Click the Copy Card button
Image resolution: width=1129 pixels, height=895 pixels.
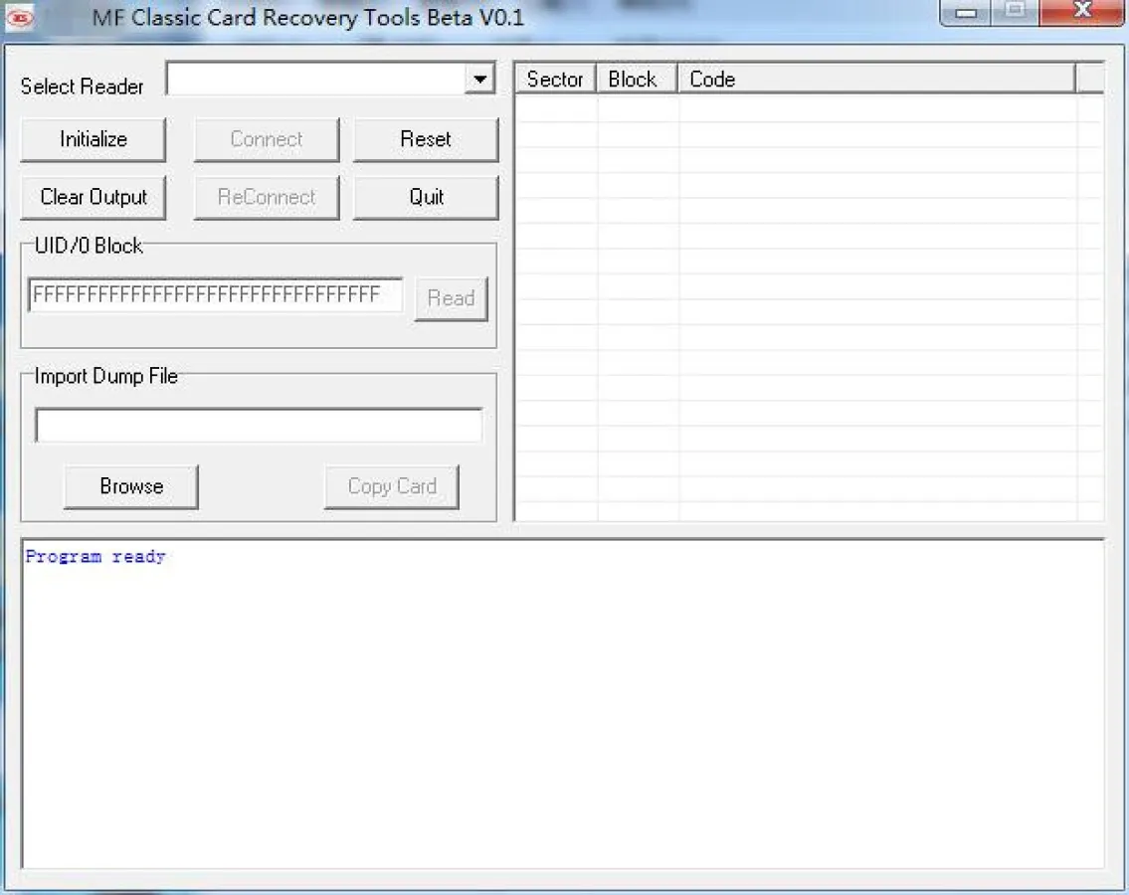(x=392, y=486)
